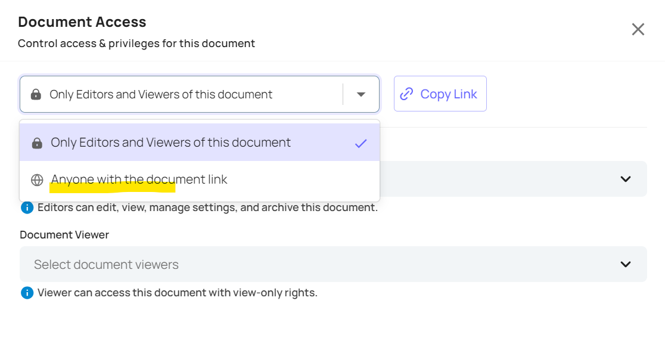Expand the Document Viewer chevron
665x344 pixels.
[626, 264]
